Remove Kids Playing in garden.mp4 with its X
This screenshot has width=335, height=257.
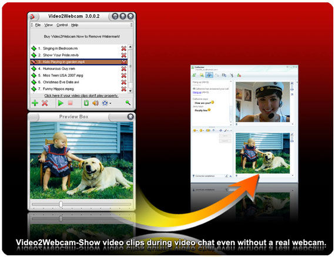(x=123, y=62)
